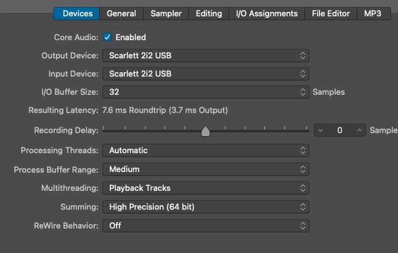Change the I/O Buffer Size dropdown
This screenshot has height=253, width=398.
click(206, 92)
